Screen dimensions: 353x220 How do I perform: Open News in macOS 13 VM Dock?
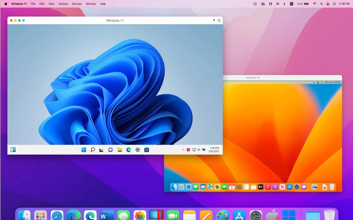[282, 187]
